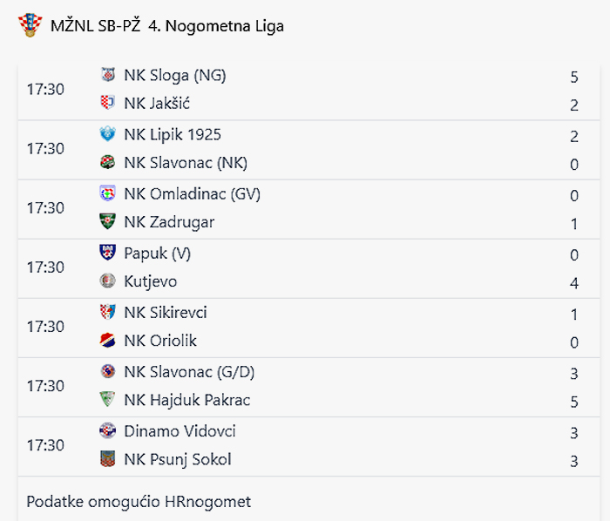Select NK Slavonac (G/D) team name
Screen dimensions: 610x521
point(189,372)
